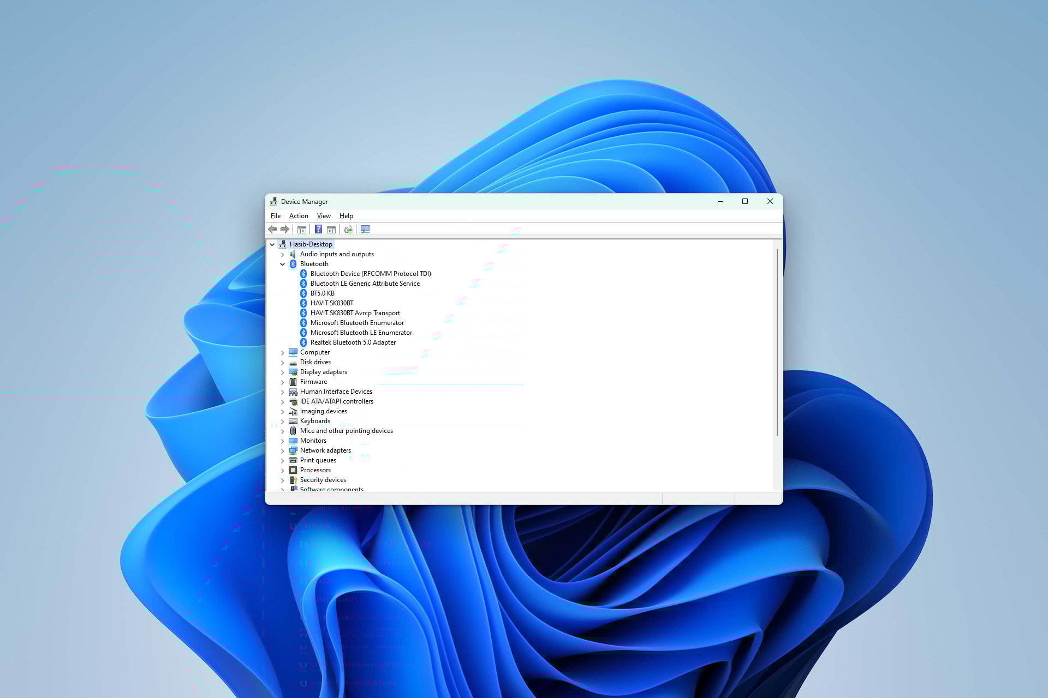Click the Computer category monitor icon
This screenshot has height=698, width=1048.
(x=293, y=352)
